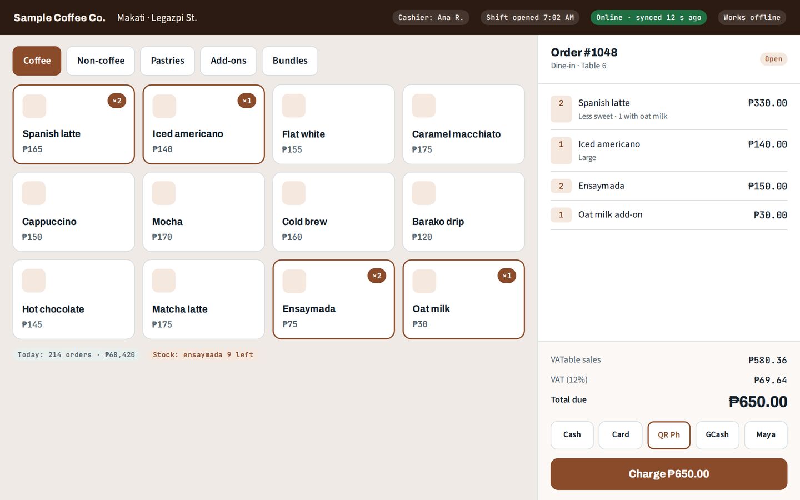Click the ×2 badge on Spanish latte
This screenshot has width=800, height=500.
pos(117,101)
